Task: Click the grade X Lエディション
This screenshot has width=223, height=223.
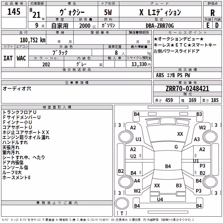Action: pos(160,12)
